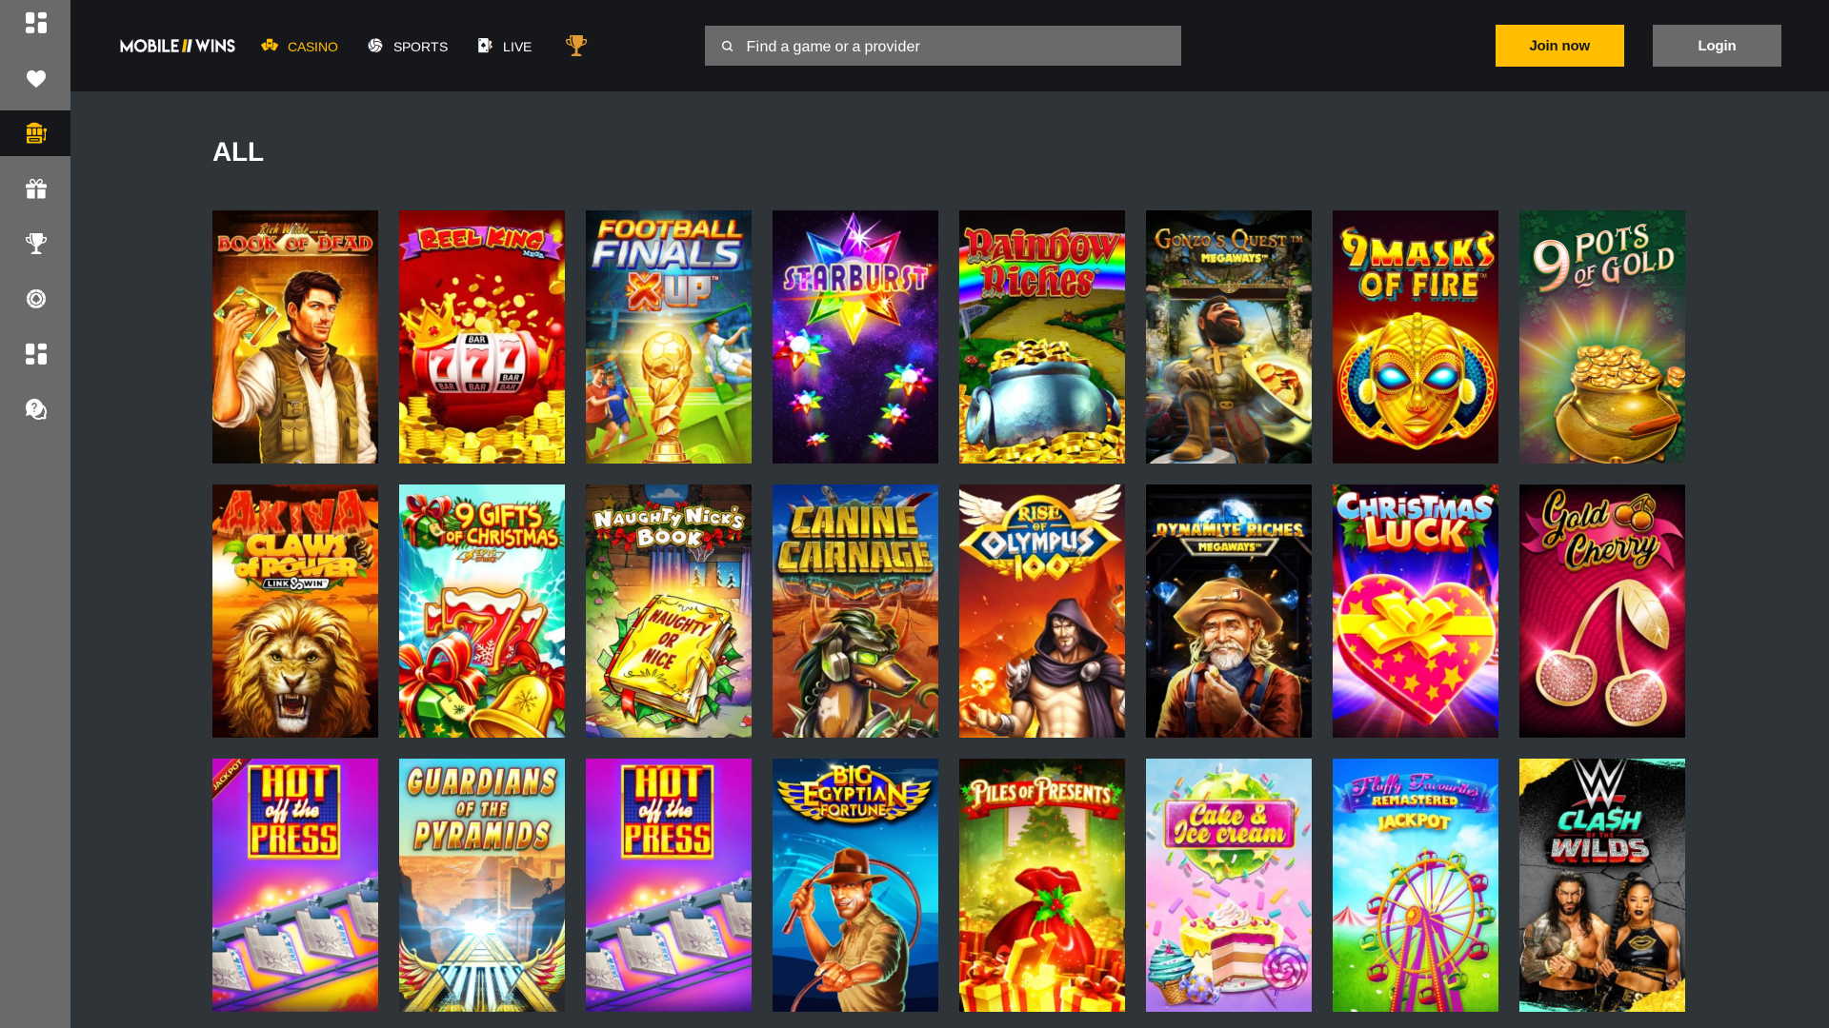Click the game search input field

(943, 46)
